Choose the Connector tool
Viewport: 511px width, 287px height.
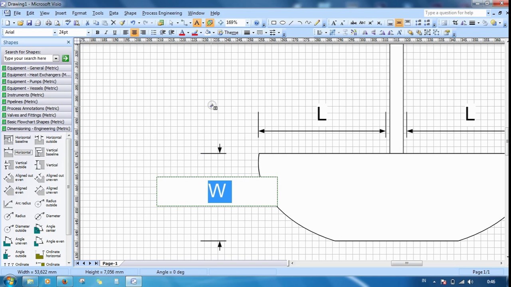click(184, 23)
